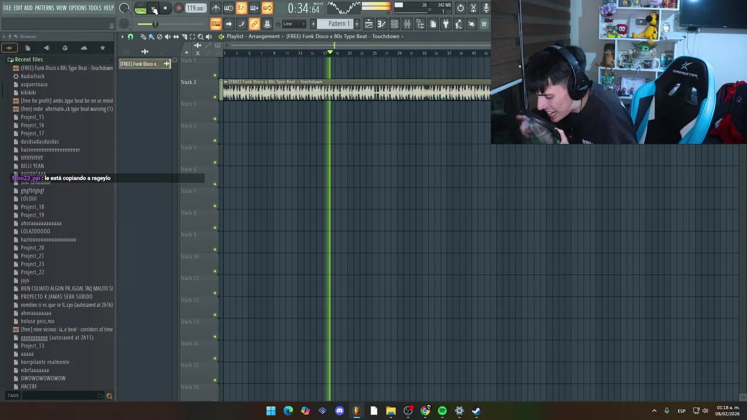
Task: Click the tempo 119.000 field
Action: click(196, 8)
